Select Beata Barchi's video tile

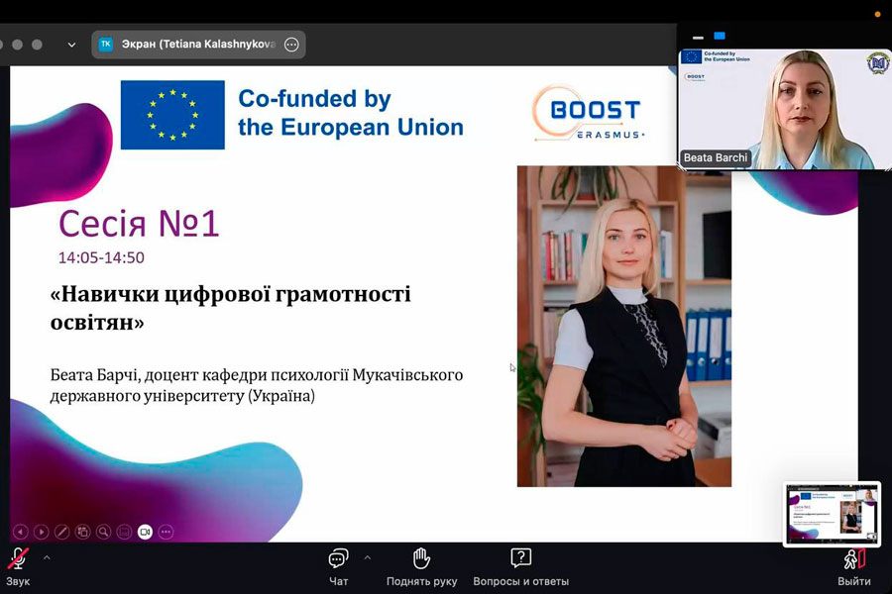pyautogui.click(x=785, y=109)
